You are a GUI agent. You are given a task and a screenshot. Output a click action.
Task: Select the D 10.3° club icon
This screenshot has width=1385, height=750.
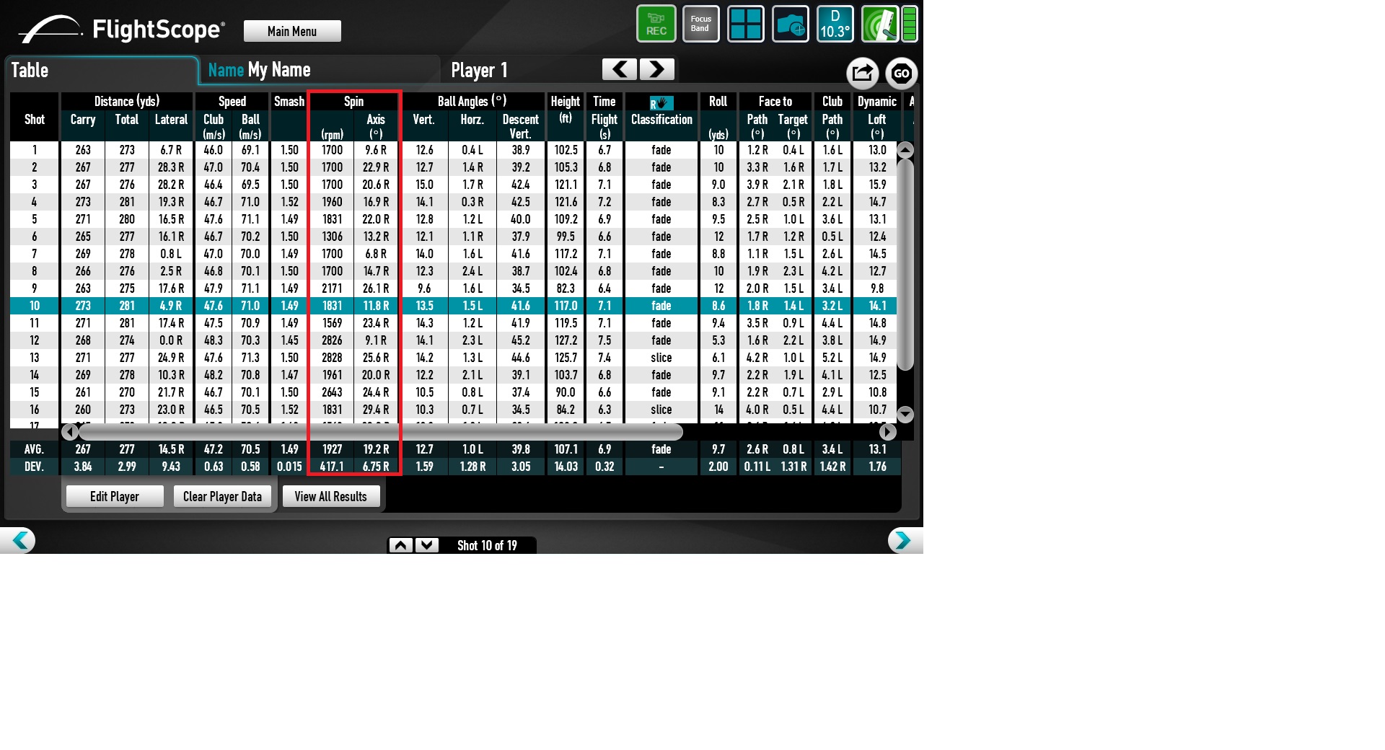pos(835,24)
